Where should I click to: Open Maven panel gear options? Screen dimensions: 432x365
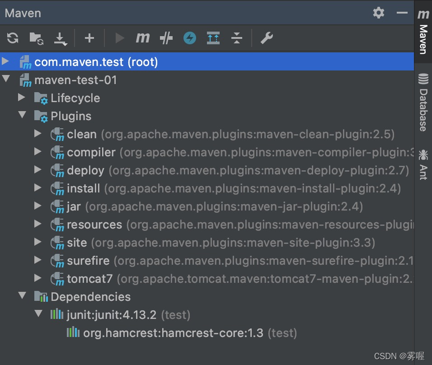point(379,13)
